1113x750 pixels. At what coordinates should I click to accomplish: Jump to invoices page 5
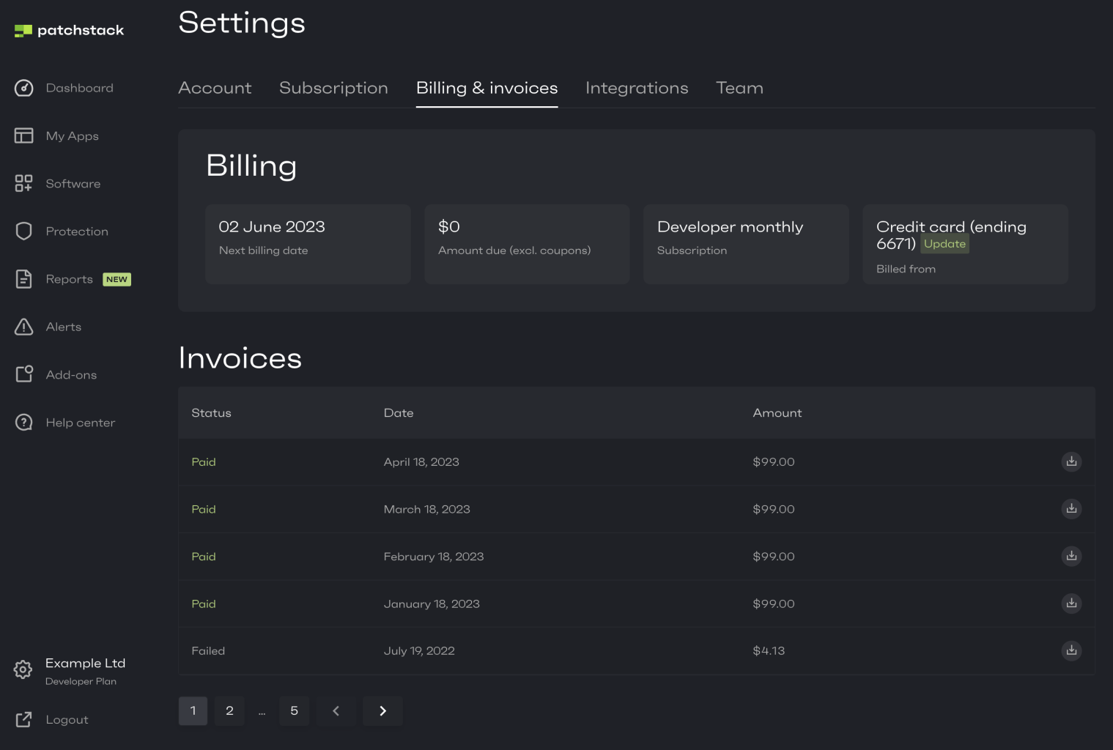pyautogui.click(x=294, y=711)
